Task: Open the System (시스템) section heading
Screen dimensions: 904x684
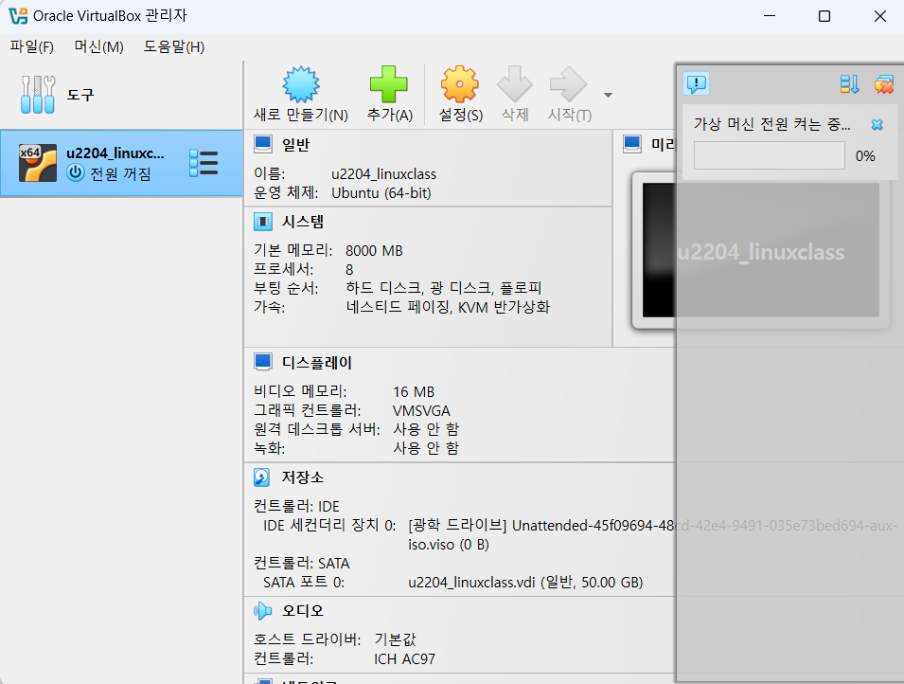Action: click(x=303, y=222)
